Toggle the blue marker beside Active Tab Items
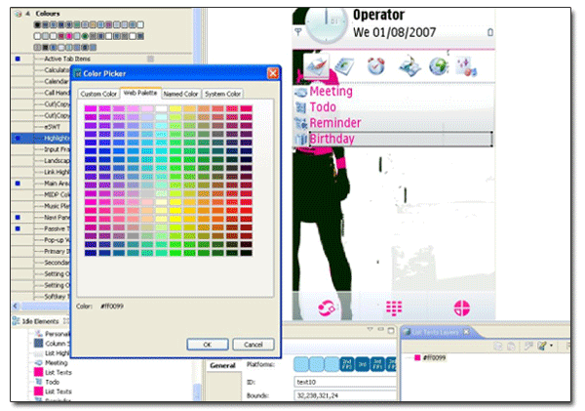Image resolution: width=585 pixels, height=411 pixels. [18, 60]
